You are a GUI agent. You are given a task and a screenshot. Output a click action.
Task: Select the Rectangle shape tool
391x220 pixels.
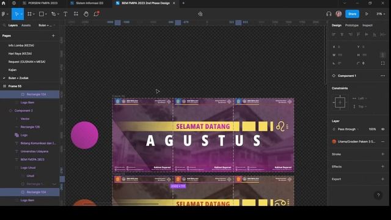42,14
